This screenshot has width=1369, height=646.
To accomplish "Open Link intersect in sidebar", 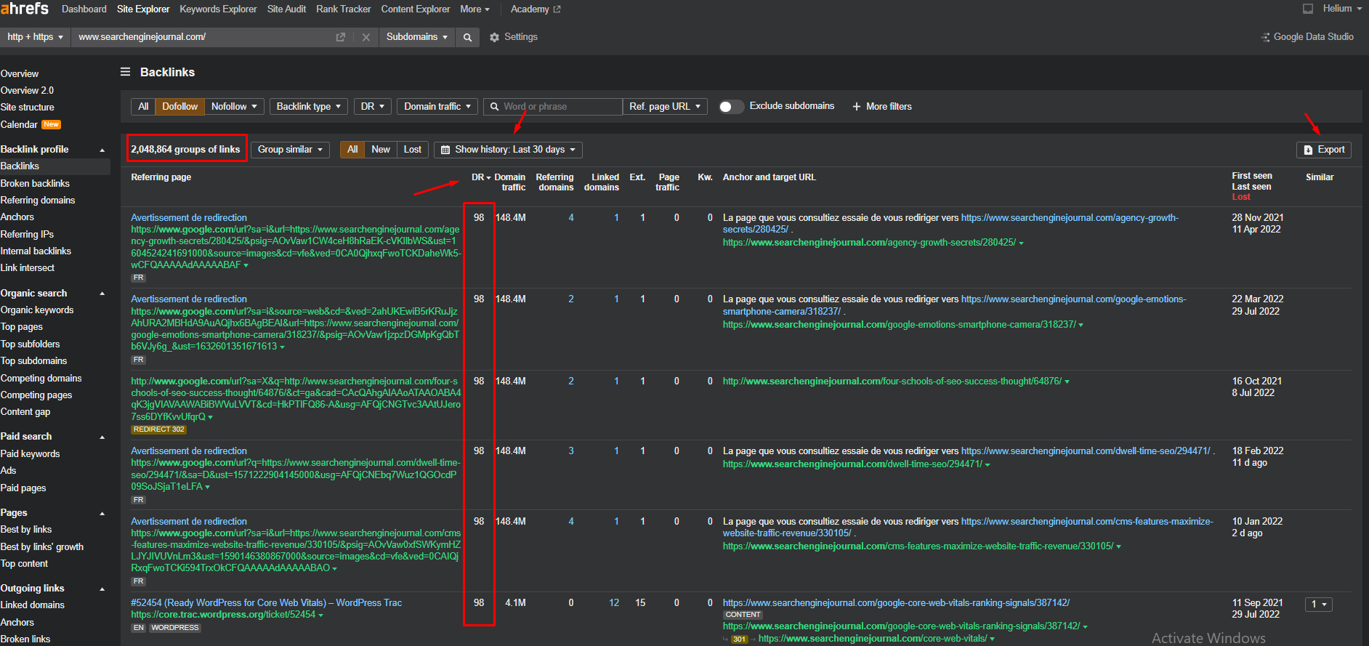I will tap(28, 268).
